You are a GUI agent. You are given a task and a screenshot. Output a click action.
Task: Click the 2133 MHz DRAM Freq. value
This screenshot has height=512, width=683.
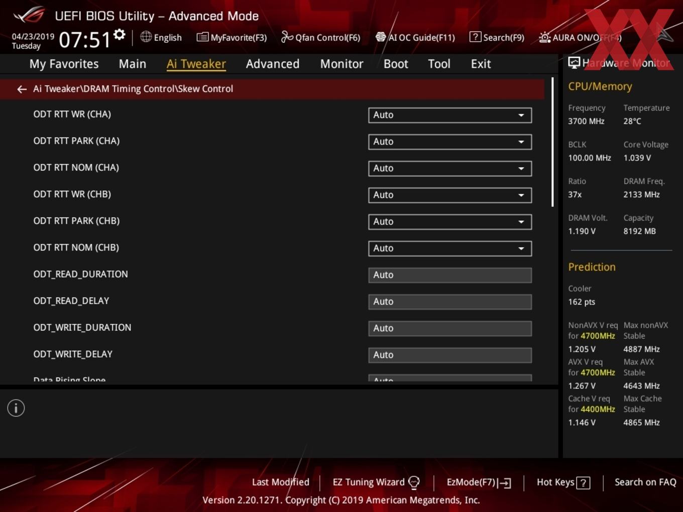click(641, 194)
